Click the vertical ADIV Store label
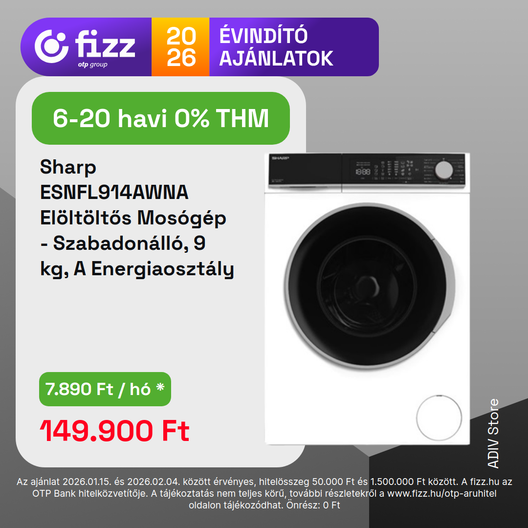The height and width of the screenshot is (528, 528). [x=493, y=433]
